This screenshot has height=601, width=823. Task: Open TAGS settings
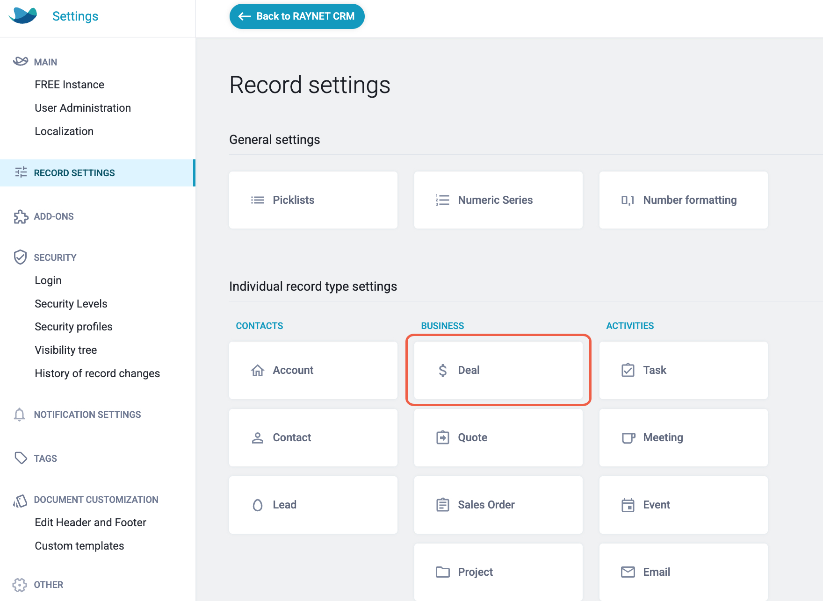point(45,458)
